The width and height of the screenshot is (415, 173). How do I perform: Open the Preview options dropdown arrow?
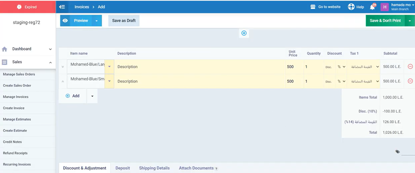(x=96, y=21)
